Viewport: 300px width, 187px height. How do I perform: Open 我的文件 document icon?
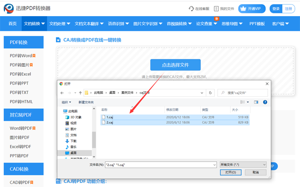click(216, 9)
